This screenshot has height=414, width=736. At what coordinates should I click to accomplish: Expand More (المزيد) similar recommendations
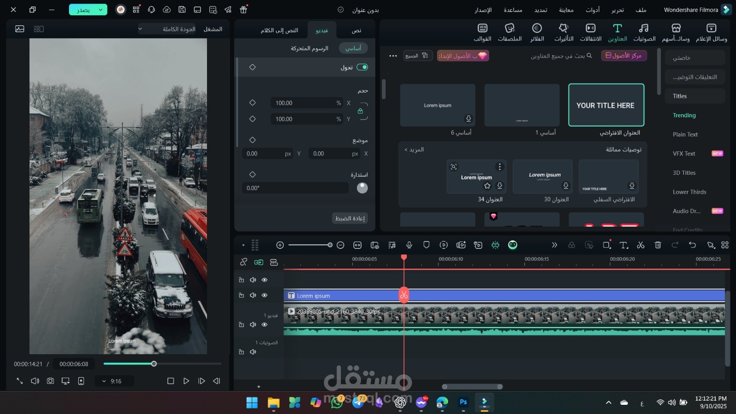(x=414, y=149)
